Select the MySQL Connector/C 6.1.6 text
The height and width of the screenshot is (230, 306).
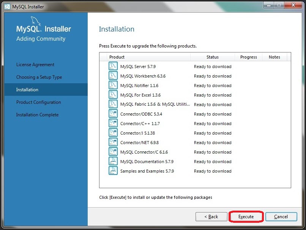point(144,152)
